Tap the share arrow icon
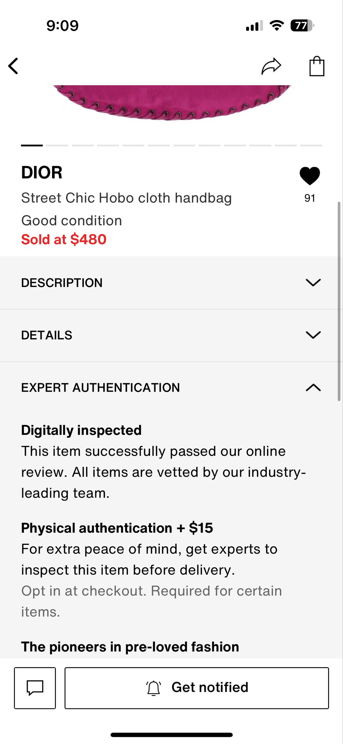343x744 pixels. tap(271, 66)
